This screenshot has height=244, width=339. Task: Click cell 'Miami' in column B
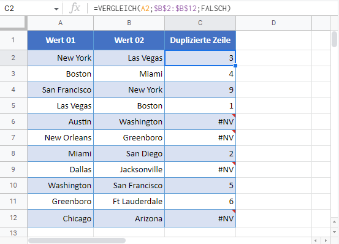[129, 74]
